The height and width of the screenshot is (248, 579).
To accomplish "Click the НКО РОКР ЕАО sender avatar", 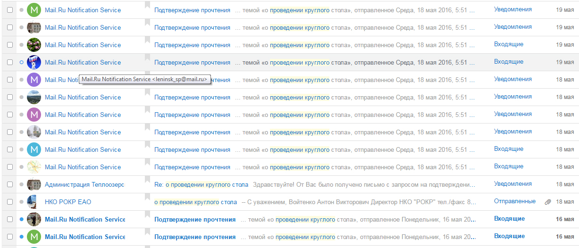I will click(x=34, y=202).
